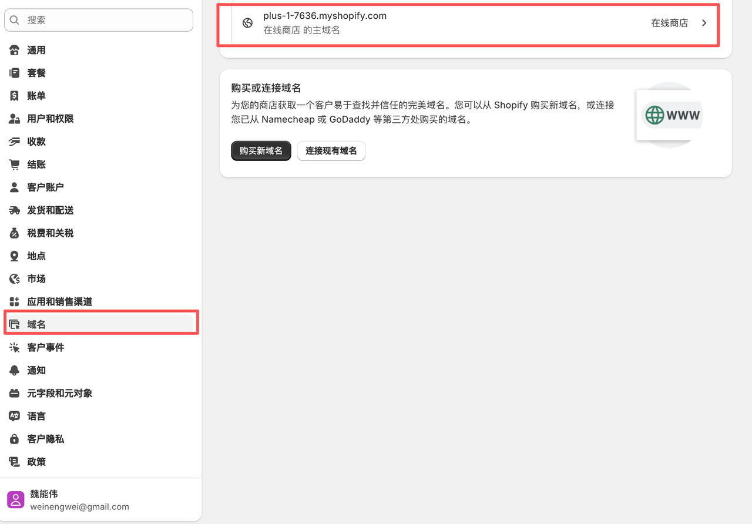Open 应用和销售渠道 settings
This screenshot has height=524, width=752.
[x=59, y=302]
